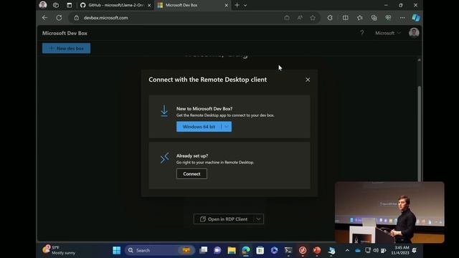The width and height of the screenshot is (459, 258).
Task: Click the app available icon in address bar
Action: click(x=287, y=18)
